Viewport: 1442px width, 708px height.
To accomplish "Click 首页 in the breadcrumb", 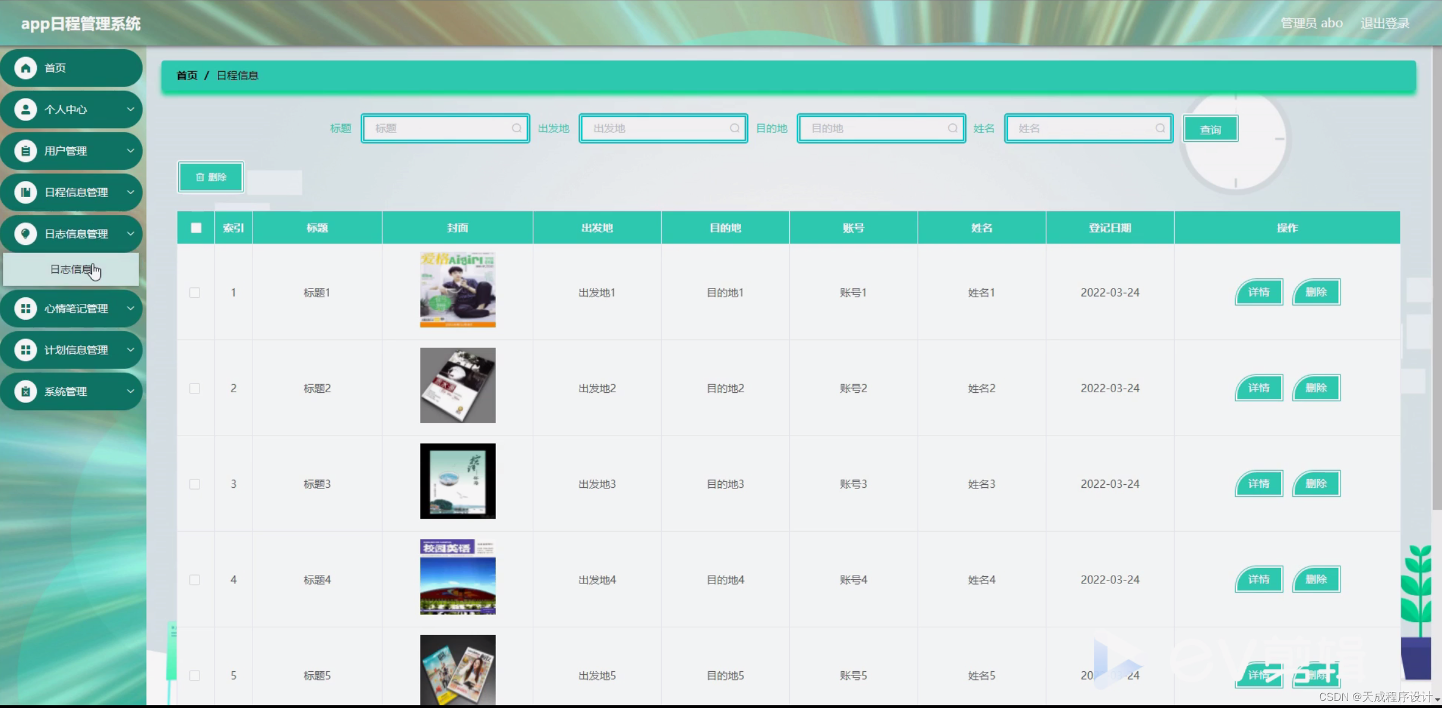I will pyautogui.click(x=186, y=75).
